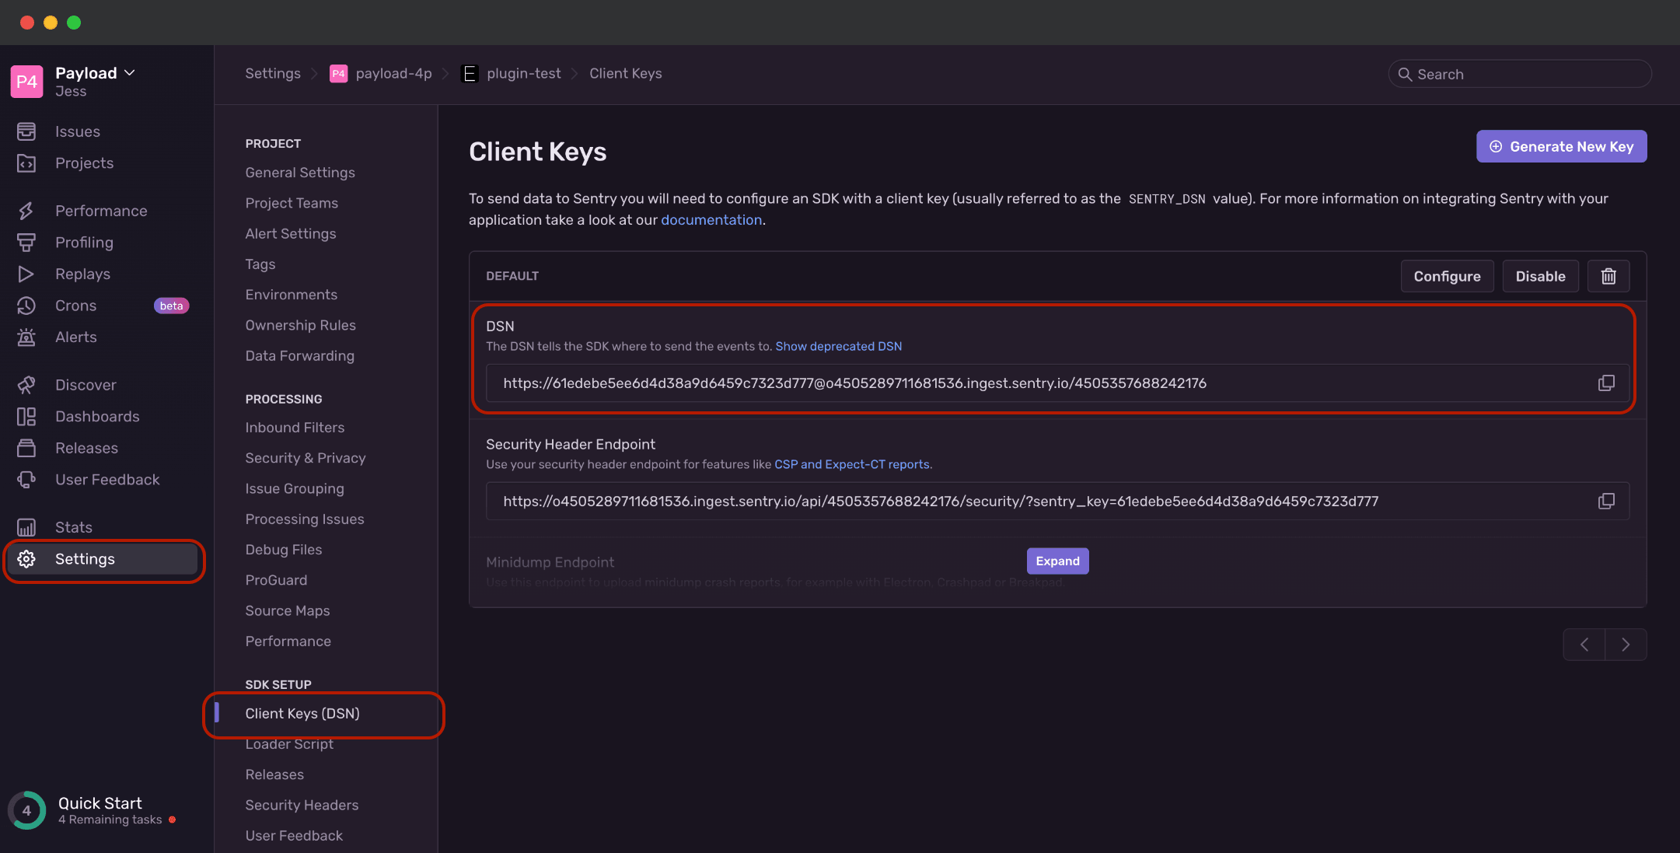The height and width of the screenshot is (853, 1680).
Task: Open ProGuard settings
Action: point(276,580)
